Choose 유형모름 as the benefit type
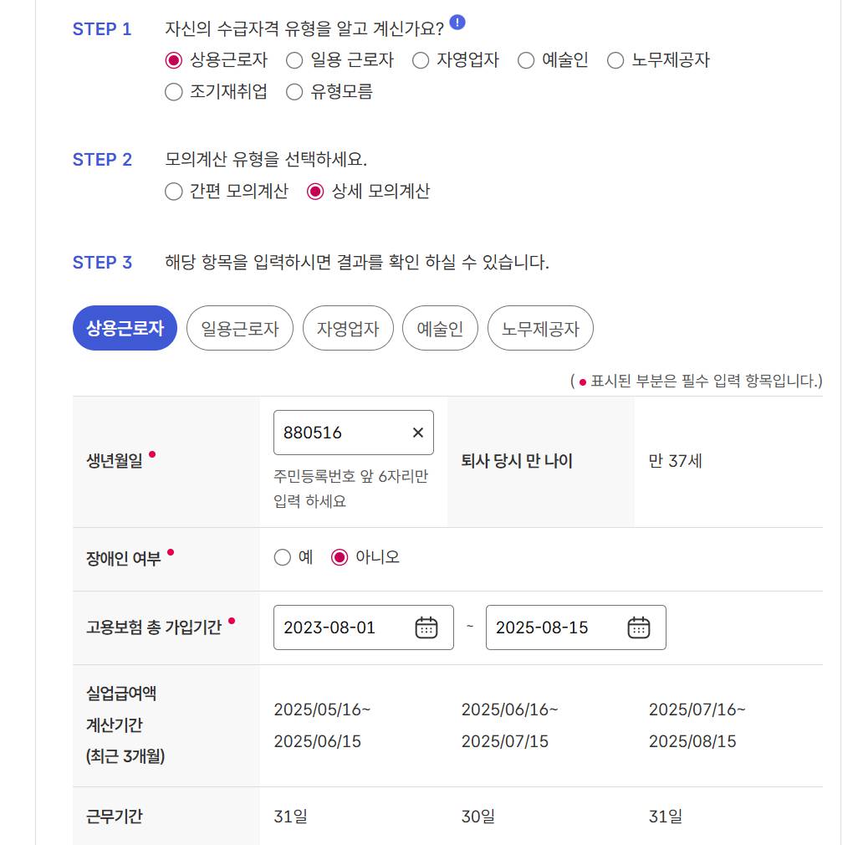863x845 pixels. [x=294, y=94]
